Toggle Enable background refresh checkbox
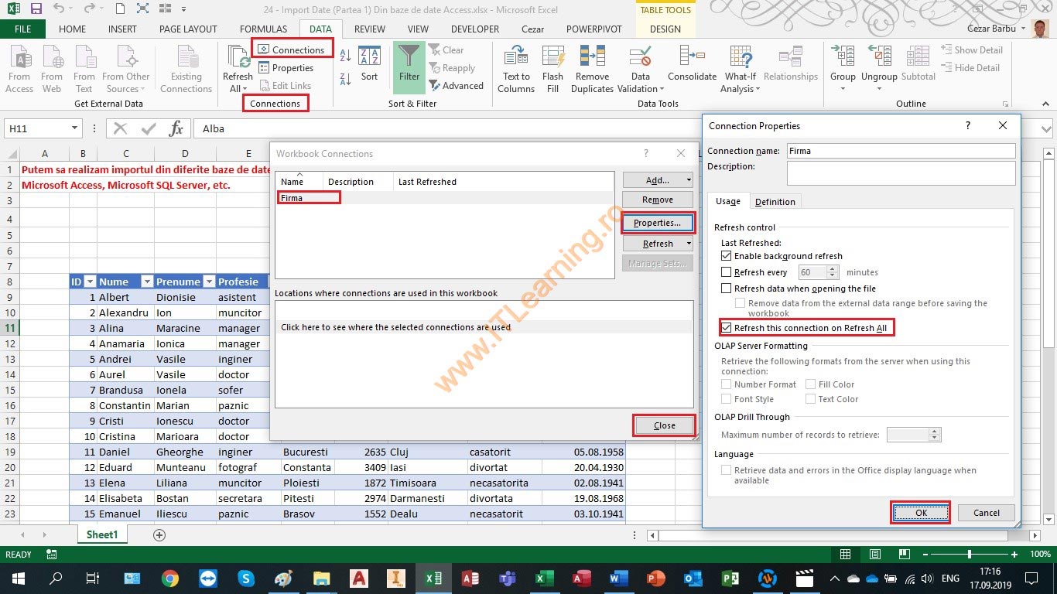Screen dimensions: 1057x594 pos(726,256)
